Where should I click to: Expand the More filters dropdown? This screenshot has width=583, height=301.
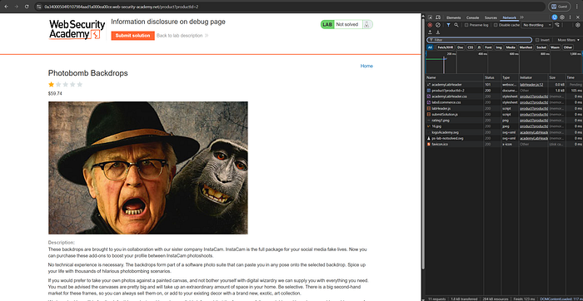pyautogui.click(x=568, y=40)
